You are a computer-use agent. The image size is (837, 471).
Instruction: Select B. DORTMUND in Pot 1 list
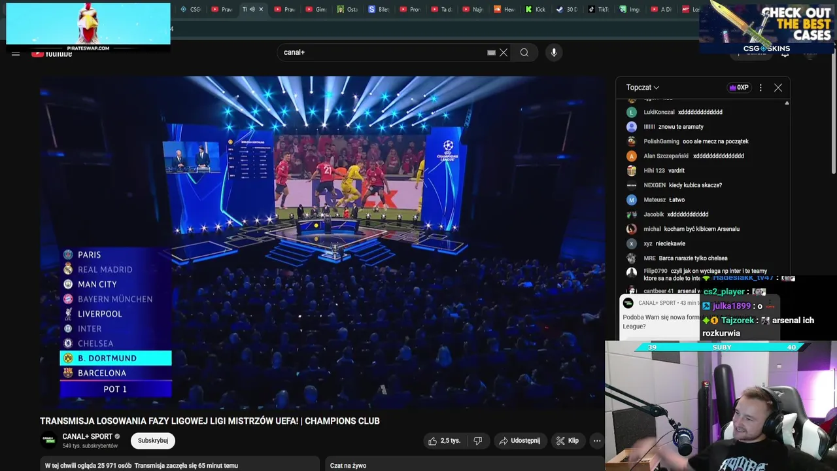[116, 358]
